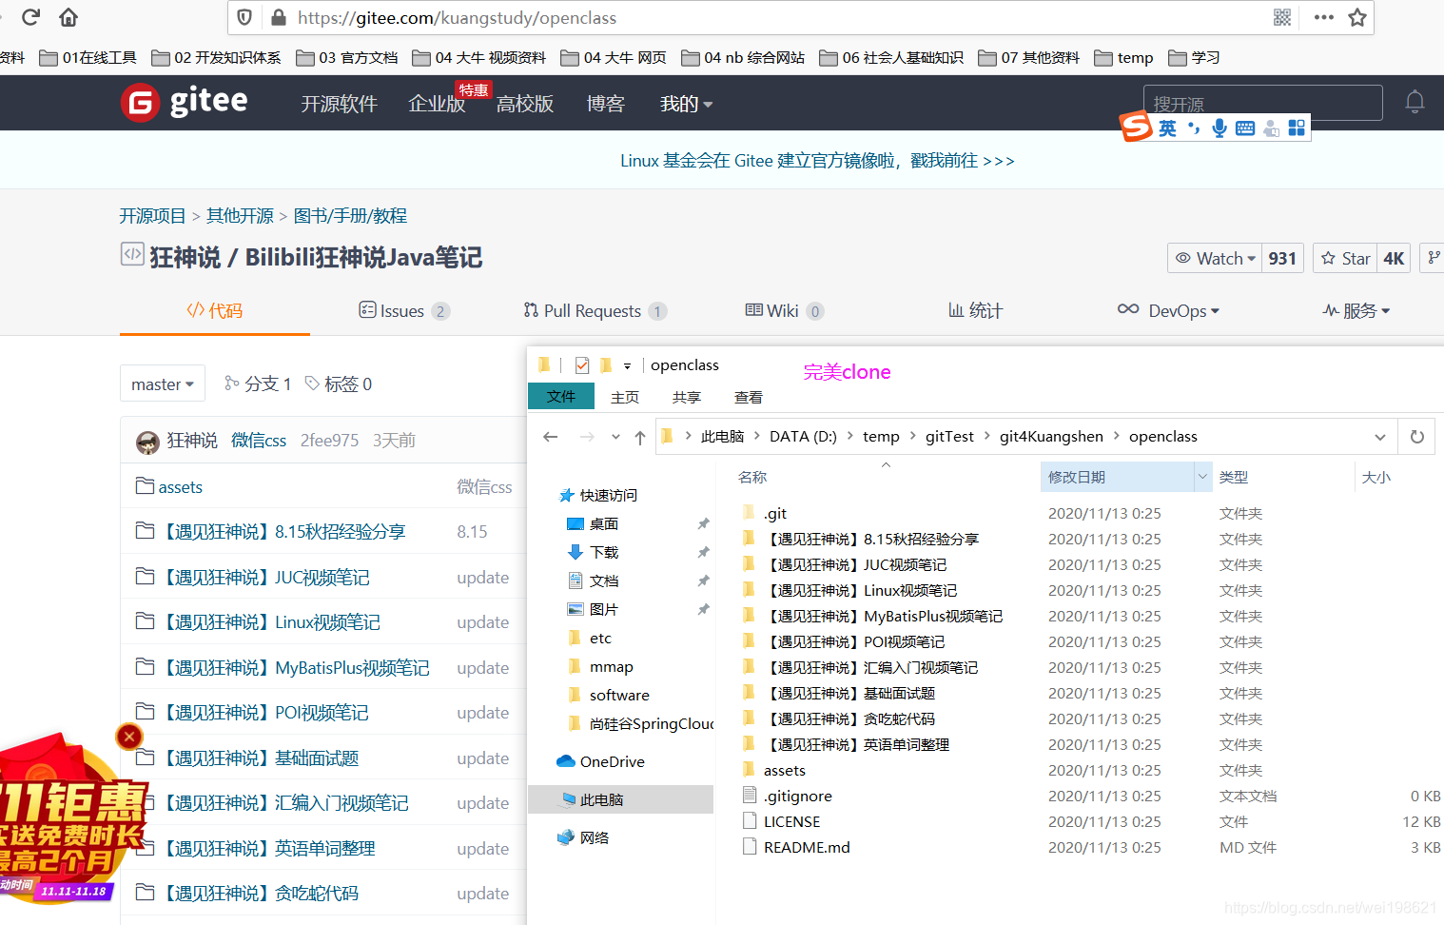Image resolution: width=1444 pixels, height=925 pixels.
Task: Toggle the checkmark in Explorer quick access toolbar
Action: pyautogui.click(x=582, y=365)
